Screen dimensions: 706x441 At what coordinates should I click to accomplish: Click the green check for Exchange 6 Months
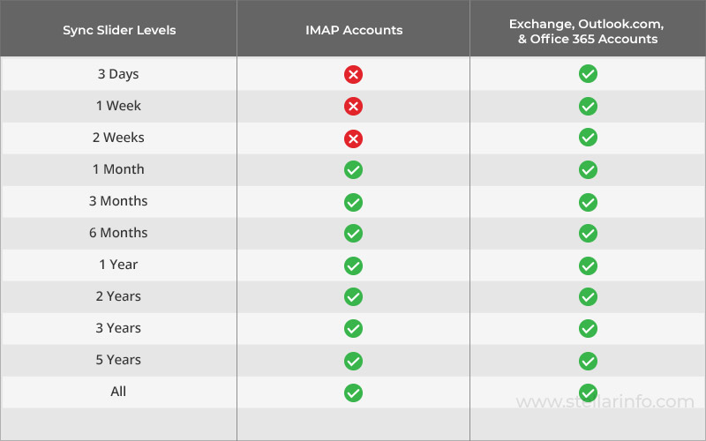point(588,233)
